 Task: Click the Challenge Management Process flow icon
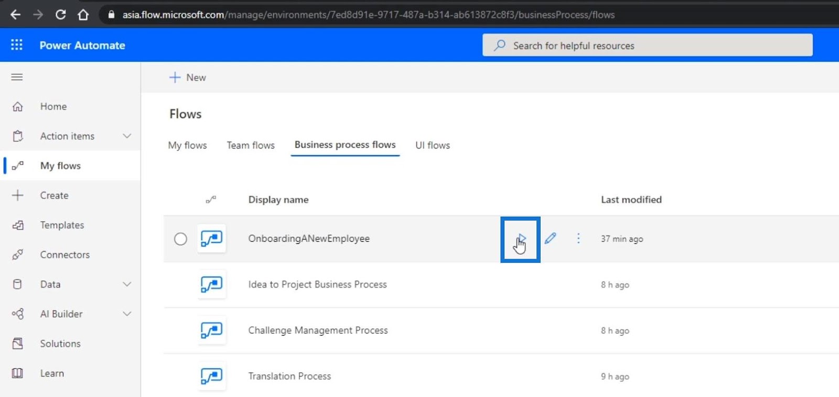coord(211,330)
